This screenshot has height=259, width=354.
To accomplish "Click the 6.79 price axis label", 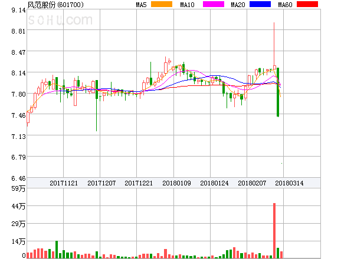I will [18, 157].
